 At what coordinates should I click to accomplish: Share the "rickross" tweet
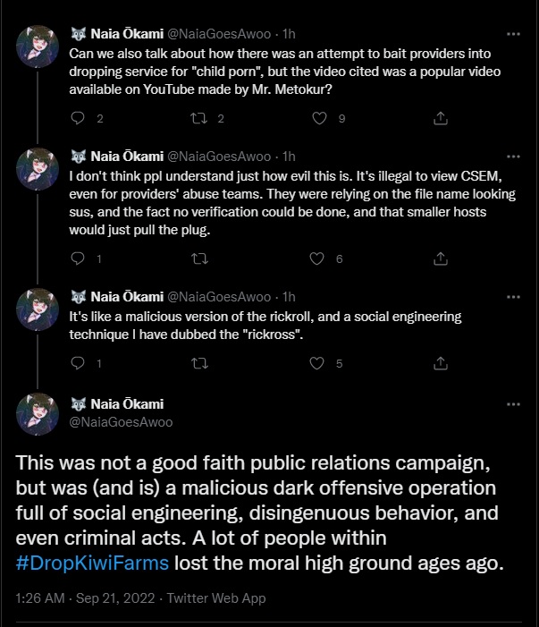[x=440, y=363]
